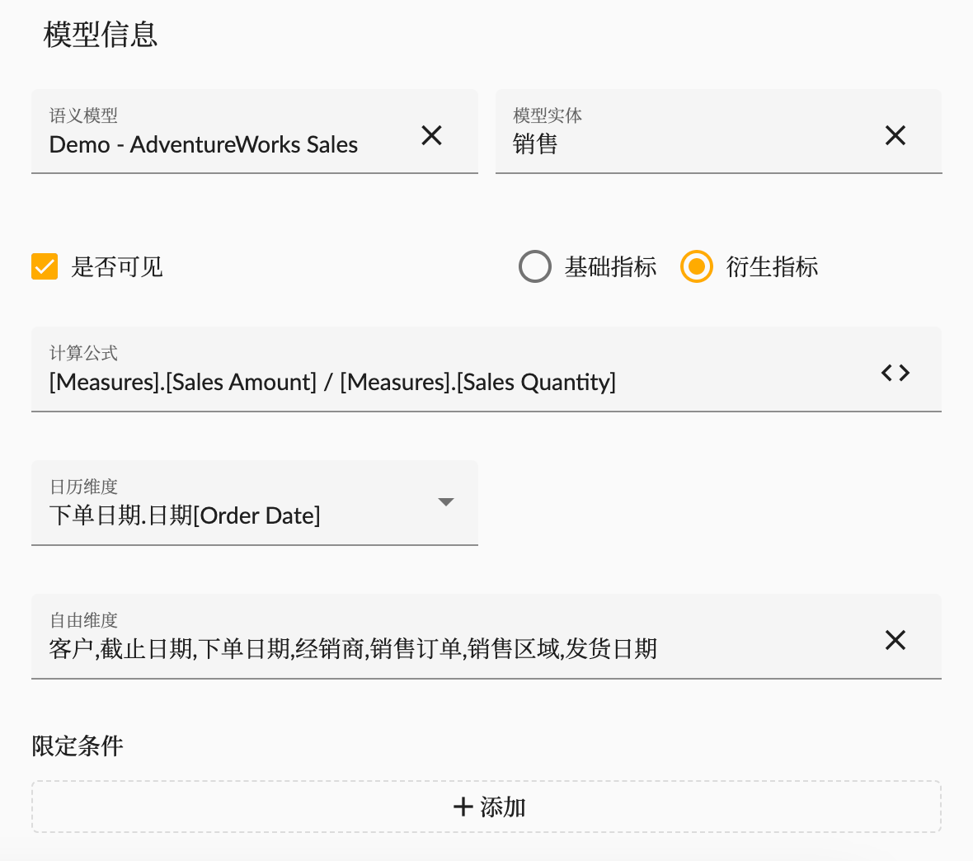The image size is (973, 861).
Task: Click the plus icon inside the 添加 row
Action: pyautogui.click(x=463, y=807)
